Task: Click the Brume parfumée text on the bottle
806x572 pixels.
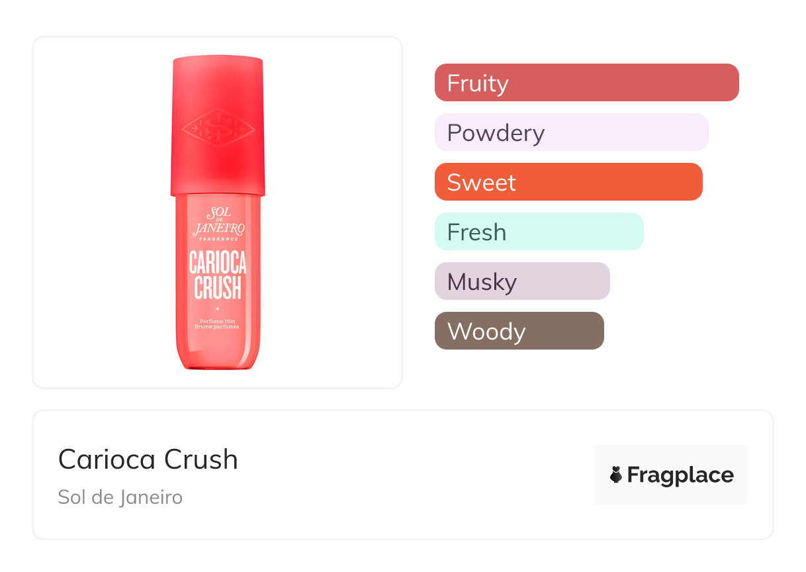Action: [218, 327]
